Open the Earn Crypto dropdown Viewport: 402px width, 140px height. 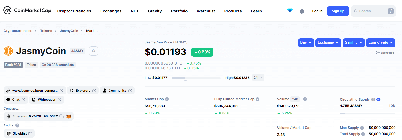[381, 43]
